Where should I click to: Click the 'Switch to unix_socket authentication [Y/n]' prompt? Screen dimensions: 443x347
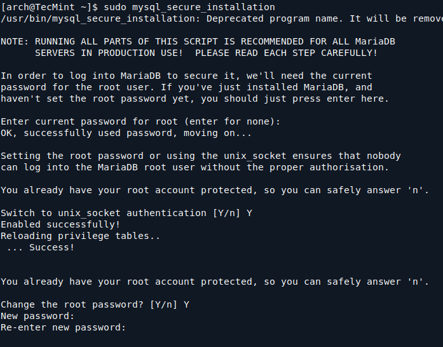click(121, 213)
